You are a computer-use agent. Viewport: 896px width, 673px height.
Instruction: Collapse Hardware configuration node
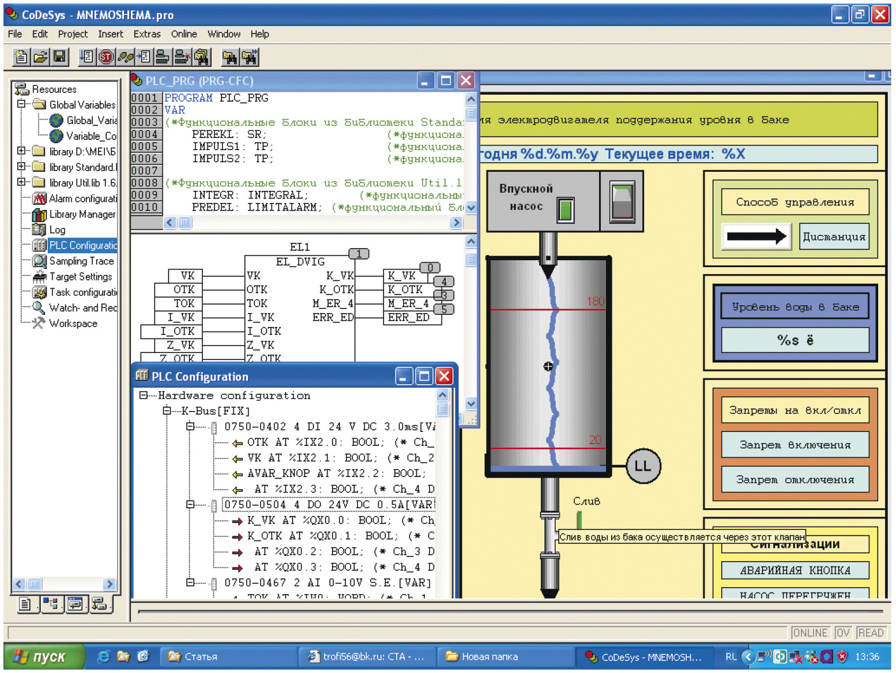[x=144, y=396]
